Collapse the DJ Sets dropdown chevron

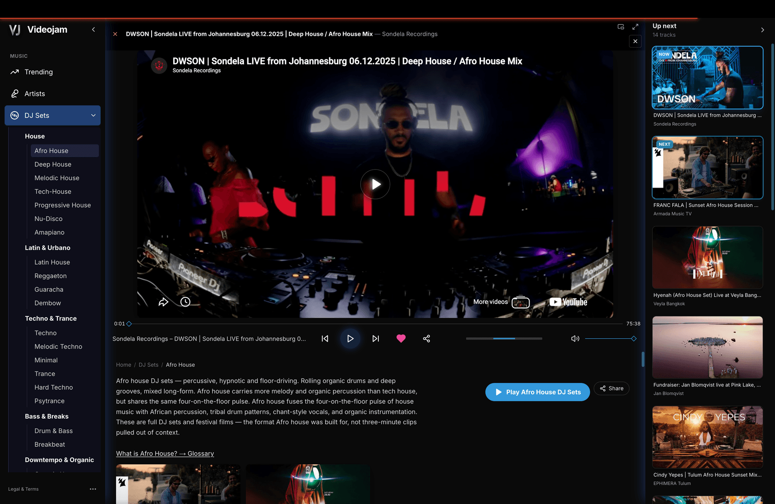[x=93, y=115]
